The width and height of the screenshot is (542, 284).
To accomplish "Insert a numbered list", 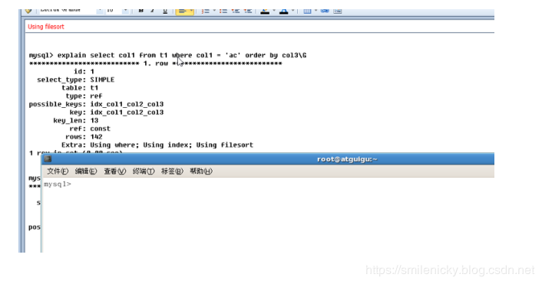I will tap(205, 11).
